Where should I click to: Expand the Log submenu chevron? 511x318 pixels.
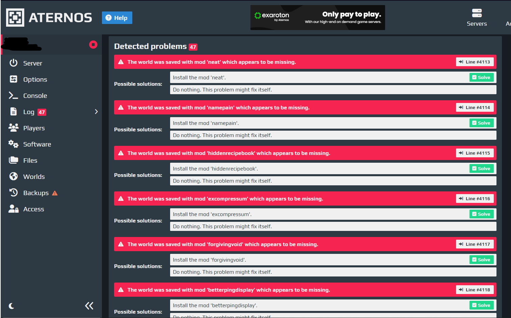(x=96, y=111)
